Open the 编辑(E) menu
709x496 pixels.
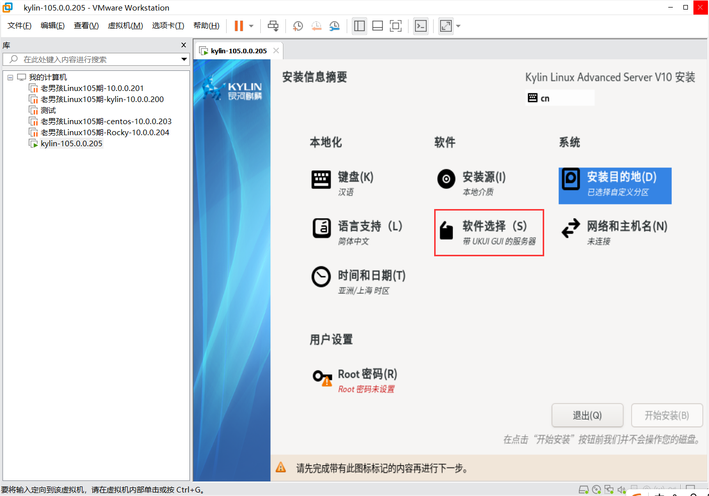point(53,26)
